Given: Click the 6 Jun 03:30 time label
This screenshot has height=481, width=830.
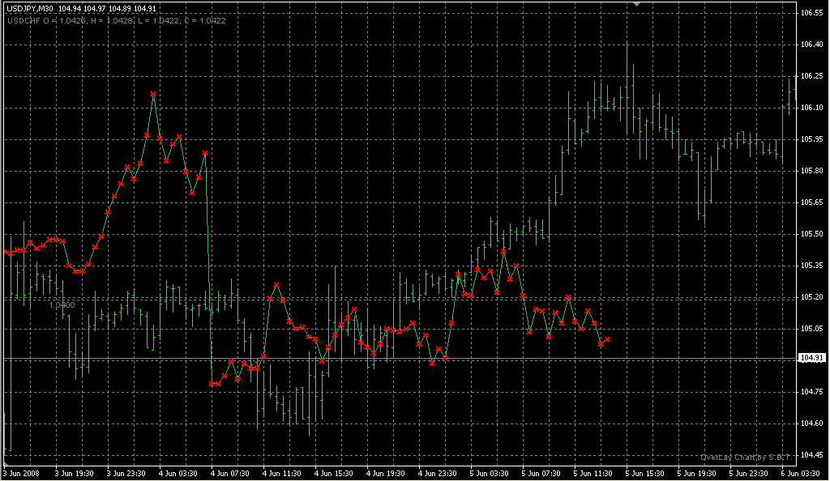Looking at the screenshot, I should [x=802, y=473].
